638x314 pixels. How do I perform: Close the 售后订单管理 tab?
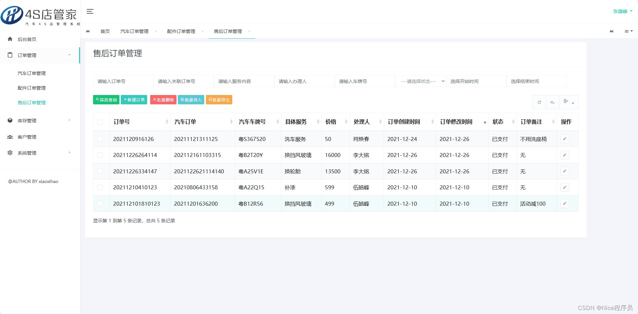pos(249,31)
